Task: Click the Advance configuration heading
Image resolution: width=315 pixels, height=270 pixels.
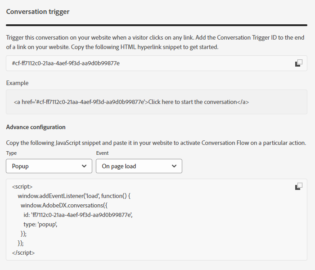Action: click(x=36, y=127)
